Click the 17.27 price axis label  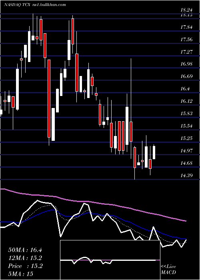click(186, 52)
